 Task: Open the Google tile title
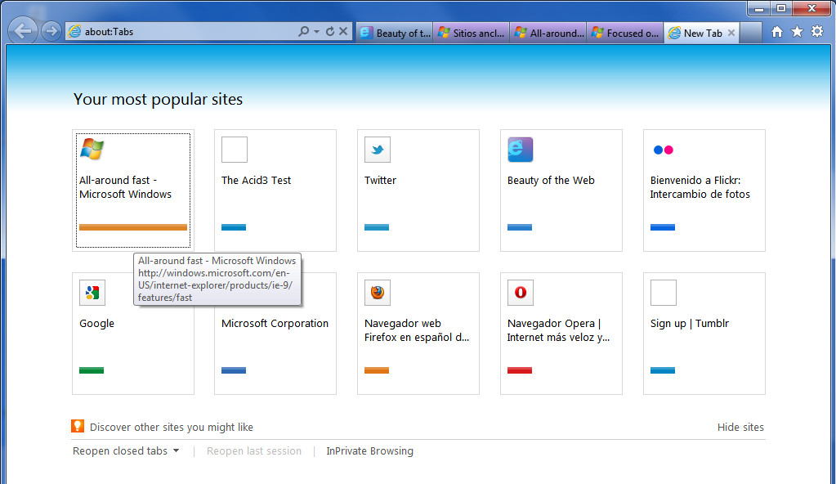pos(96,324)
